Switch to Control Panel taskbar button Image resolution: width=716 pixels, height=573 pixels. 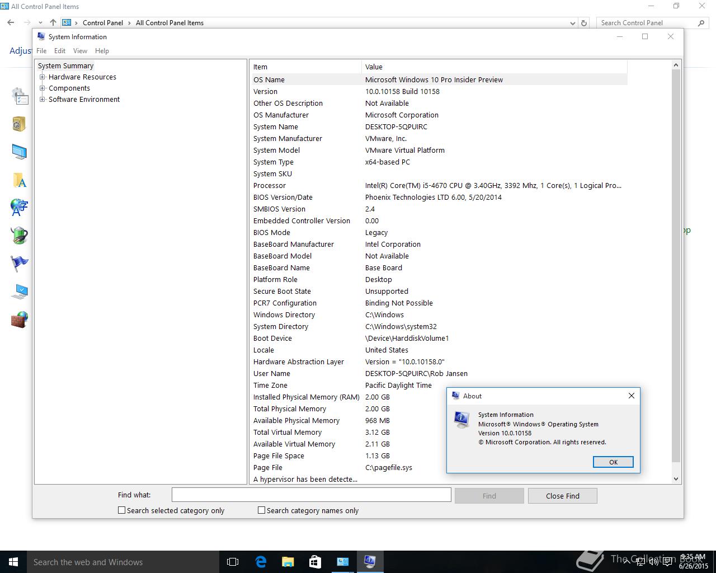click(342, 562)
